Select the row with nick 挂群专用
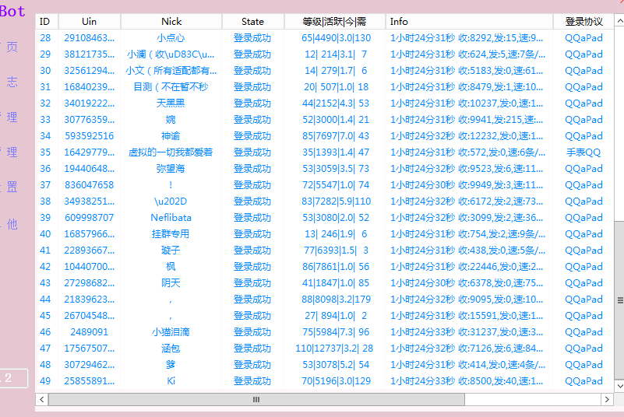Image resolution: width=624 pixels, height=417 pixels. (x=171, y=234)
